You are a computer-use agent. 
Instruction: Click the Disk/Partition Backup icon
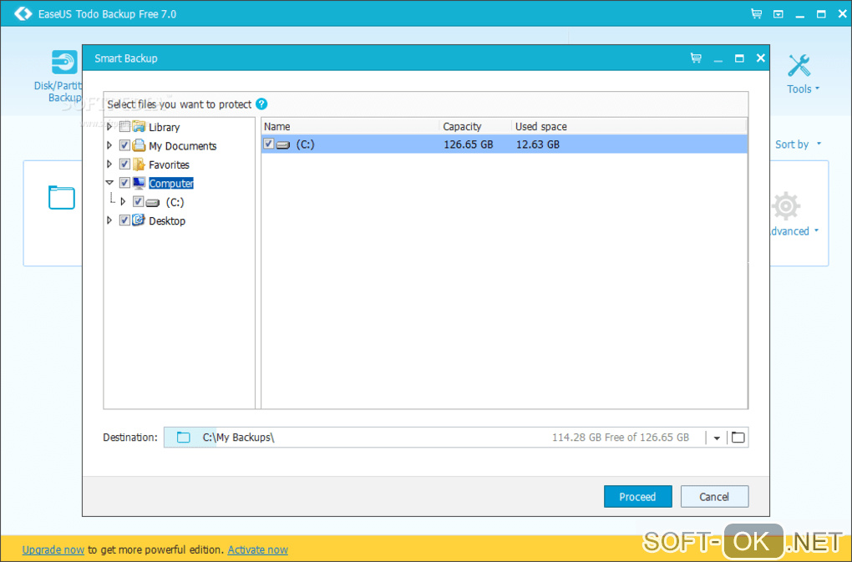tap(64, 62)
